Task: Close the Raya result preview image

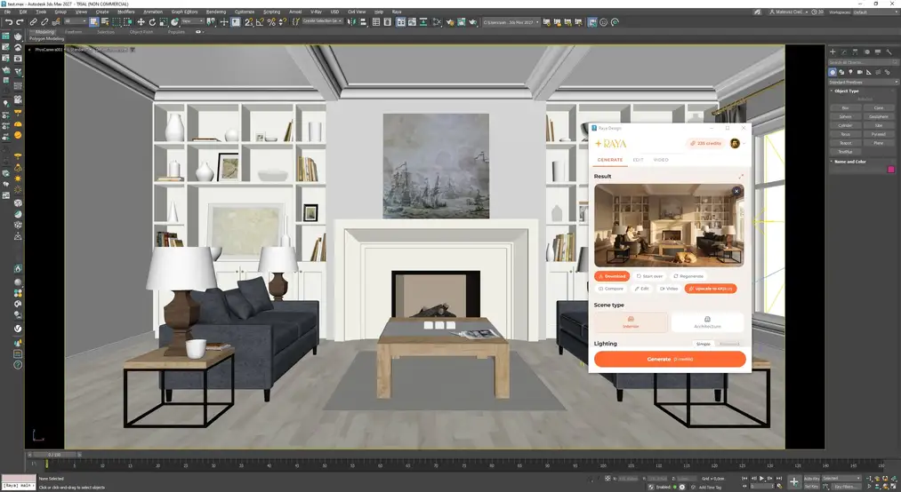Action: pos(736,191)
